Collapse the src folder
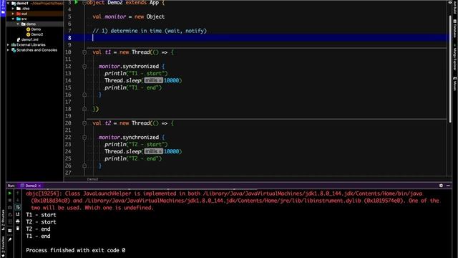Image resolution: width=458 pixels, height=258 pixels. click(x=13, y=19)
